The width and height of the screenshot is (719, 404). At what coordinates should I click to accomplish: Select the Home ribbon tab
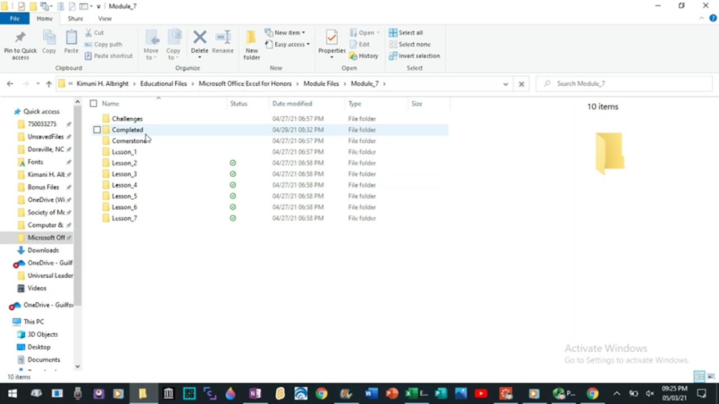tap(44, 19)
